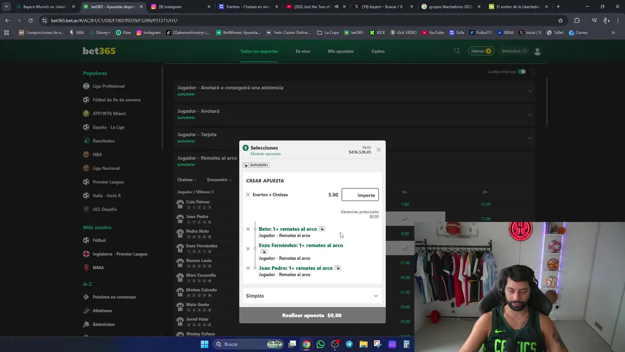The width and height of the screenshot is (625, 352).
Task: Toggle the Cuotas dinámicas switch
Action: tap(521, 71)
